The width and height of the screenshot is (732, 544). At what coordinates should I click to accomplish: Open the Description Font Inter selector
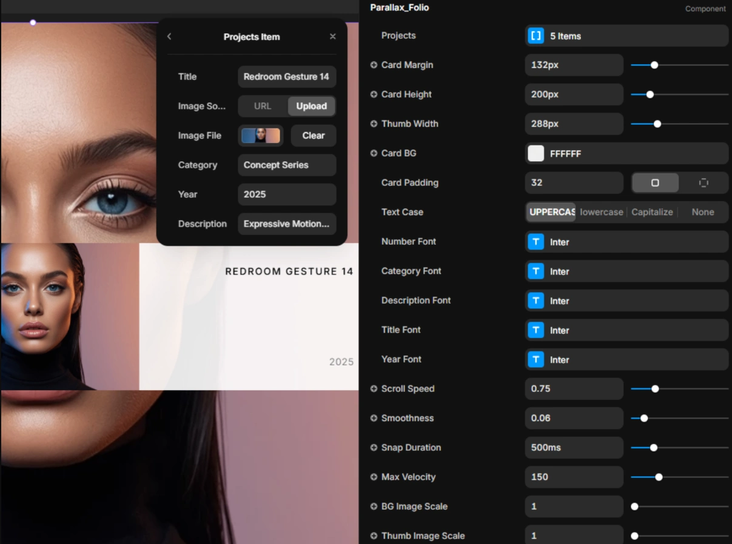(x=626, y=301)
